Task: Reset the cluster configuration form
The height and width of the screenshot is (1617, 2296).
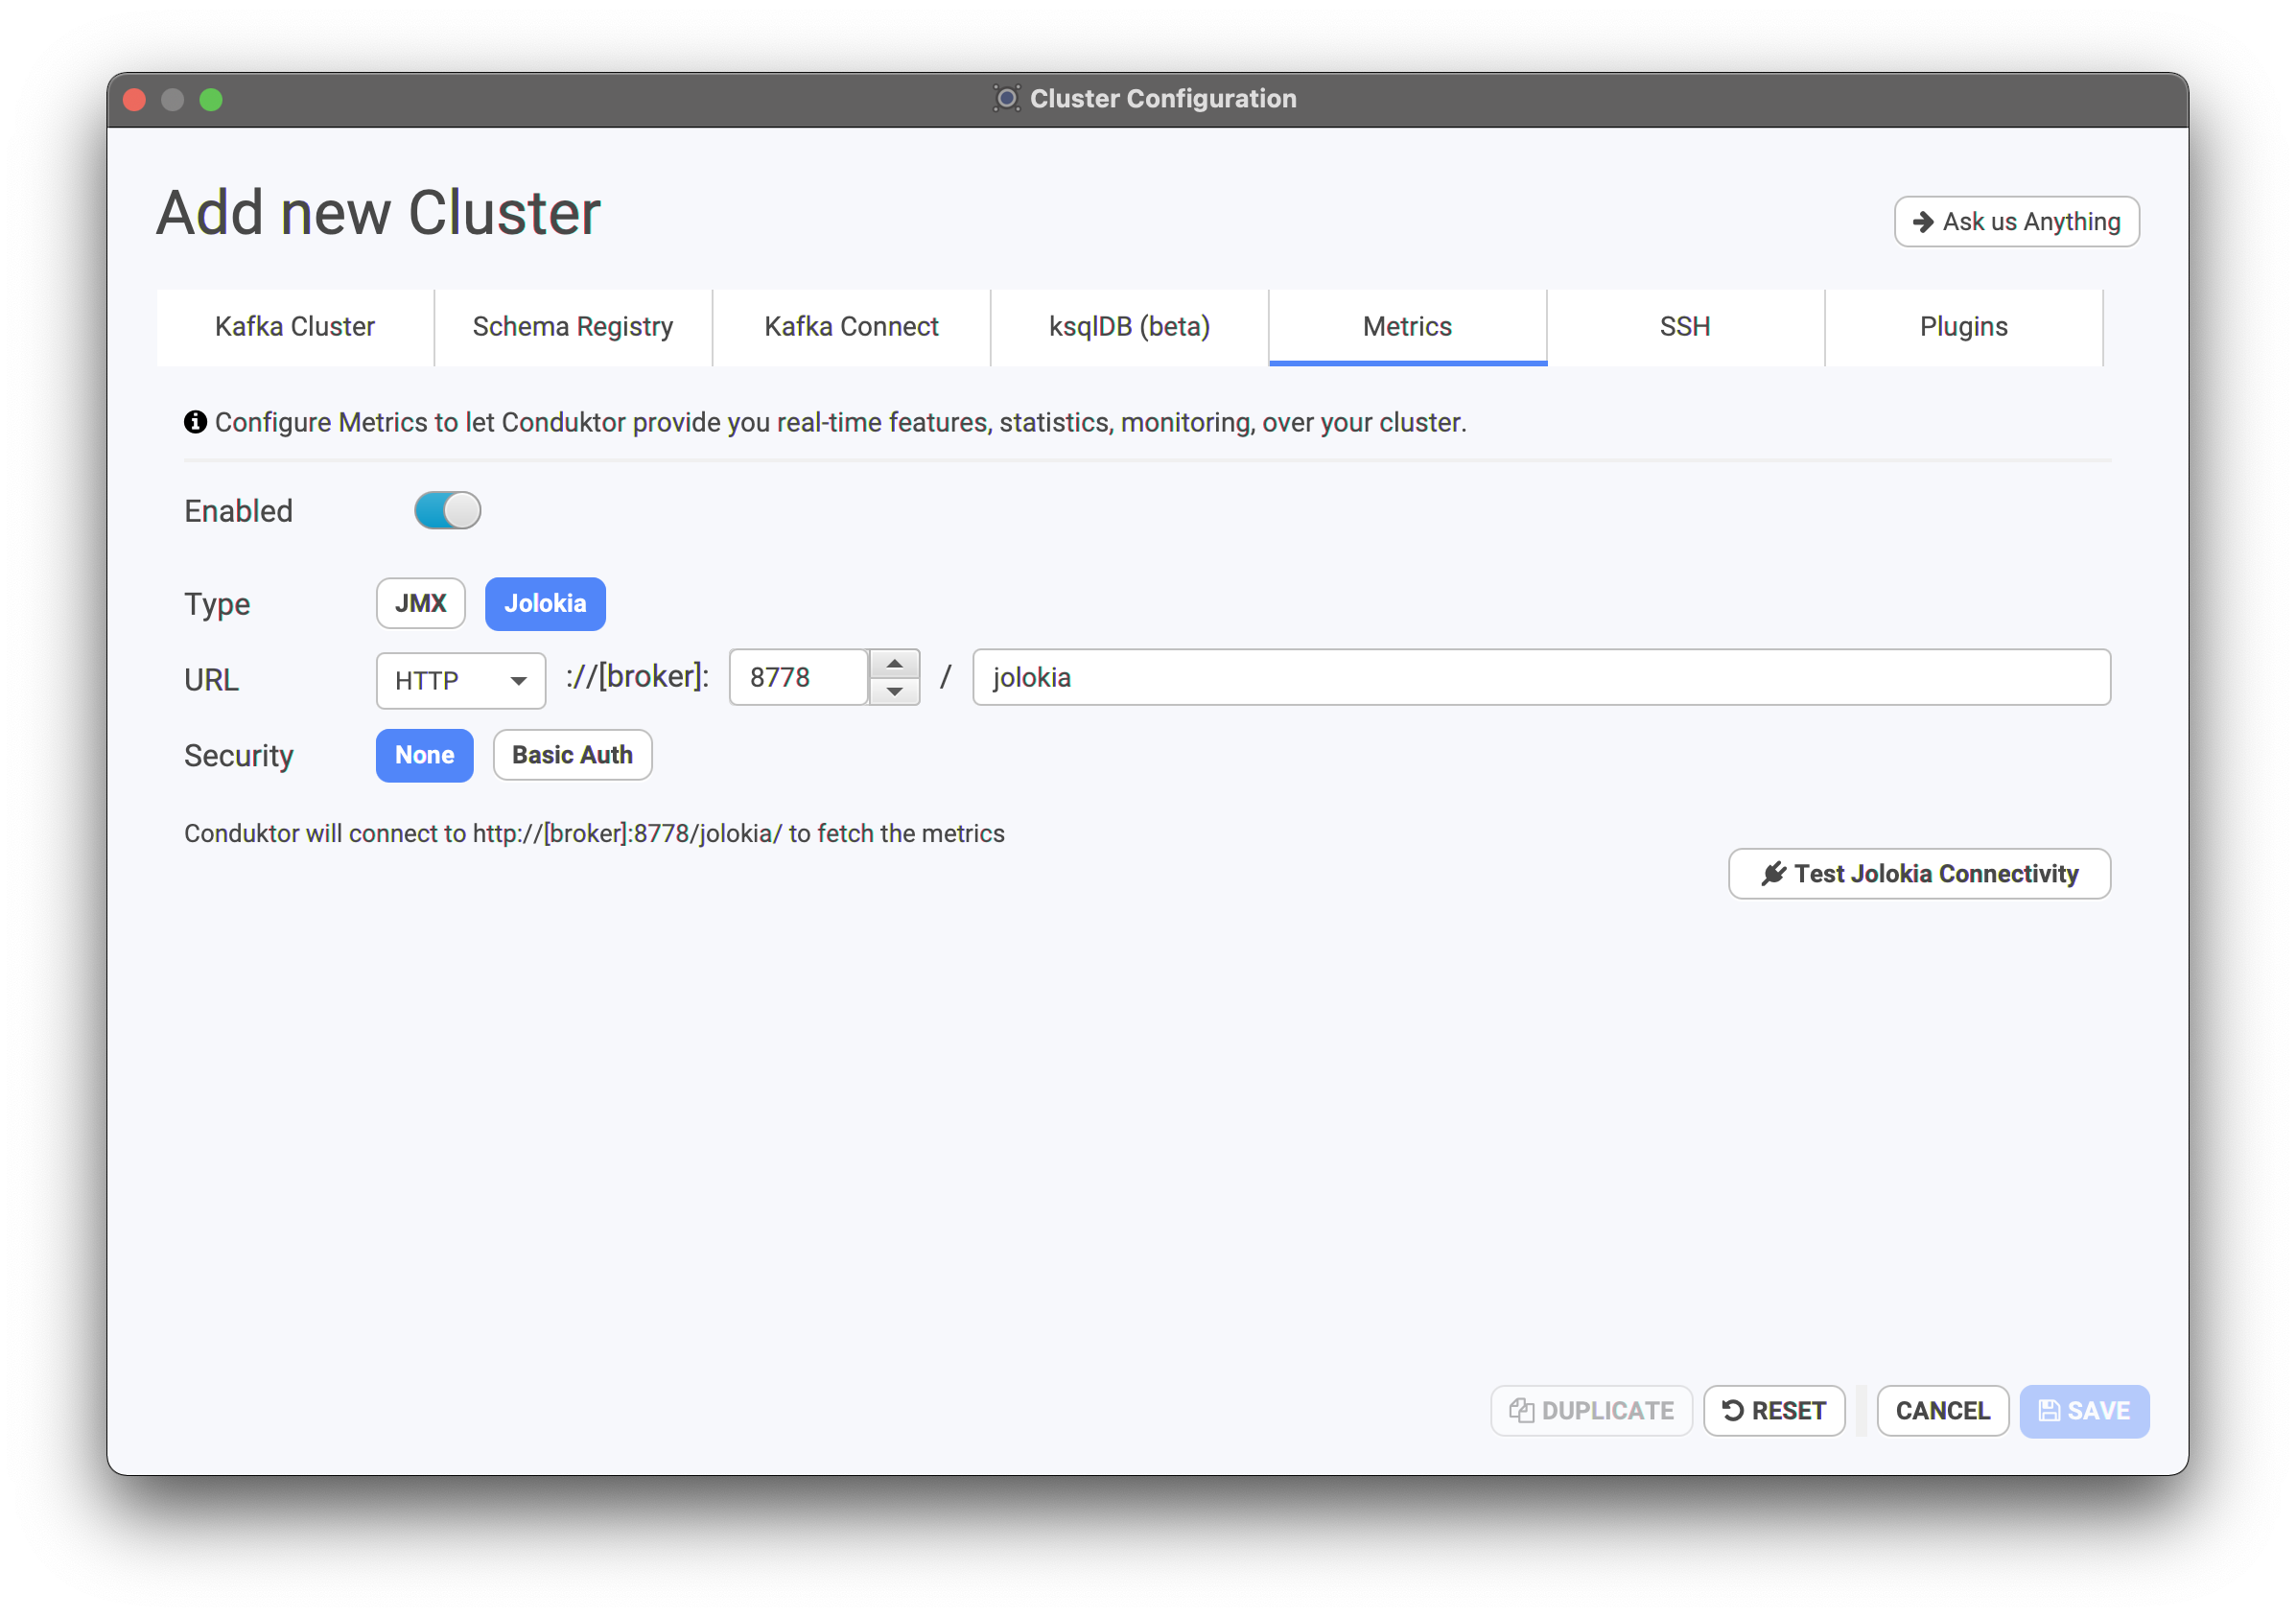Action: (1773, 1410)
